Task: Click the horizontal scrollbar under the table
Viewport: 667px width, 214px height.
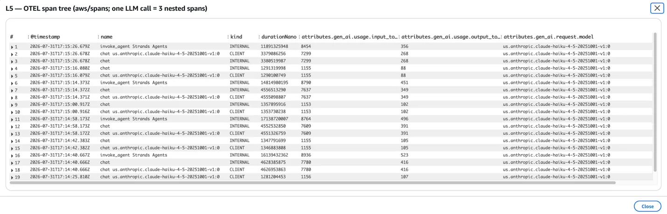Action: 313,183
